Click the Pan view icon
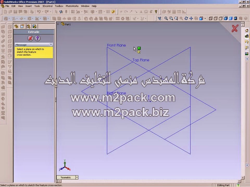Screen dimensions: 250x187 click(x=191, y=18)
